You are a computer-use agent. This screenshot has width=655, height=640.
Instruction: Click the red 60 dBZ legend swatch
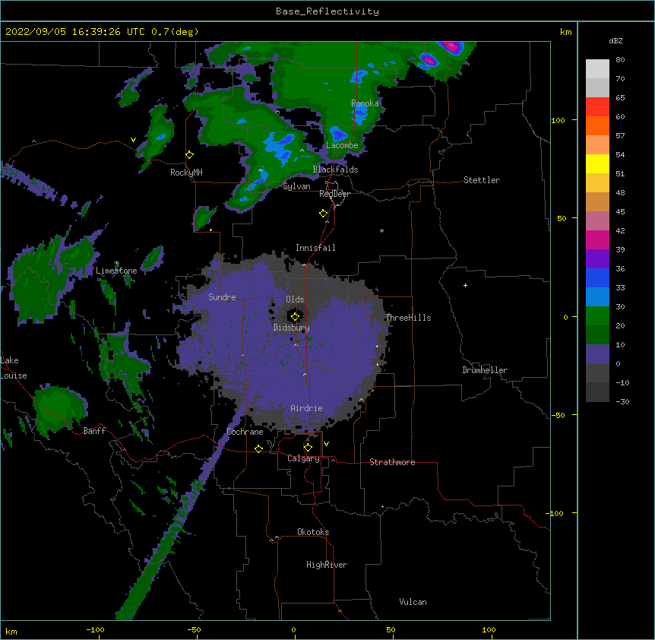tap(597, 107)
